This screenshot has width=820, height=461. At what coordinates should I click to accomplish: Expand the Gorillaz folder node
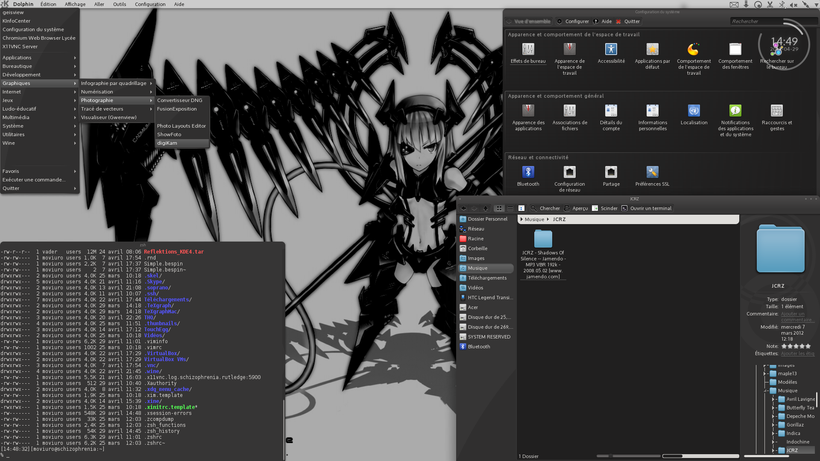(x=773, y=425)
